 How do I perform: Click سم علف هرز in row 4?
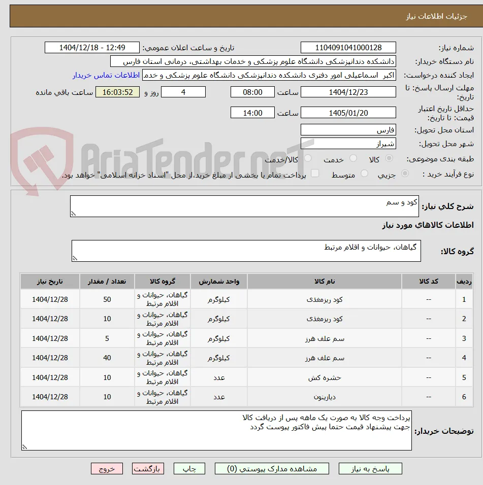point(325,358)
